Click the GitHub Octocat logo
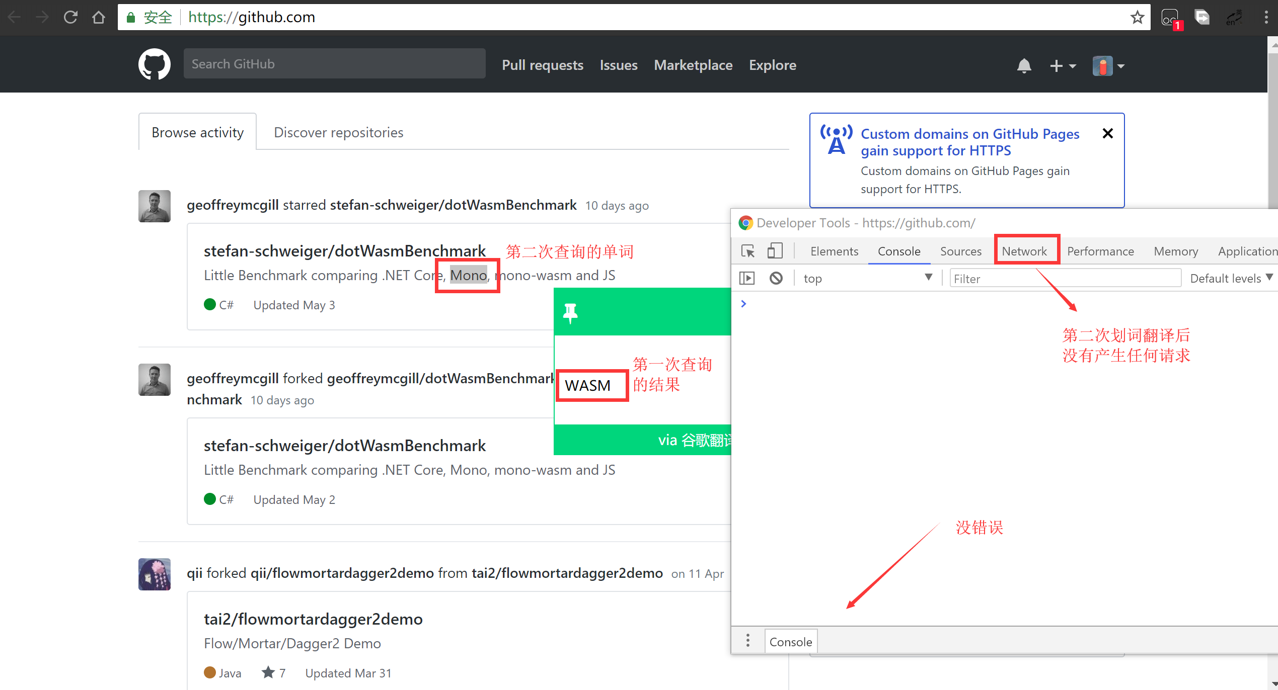The height and width of the screenshot is (690, 1278). click(x=154, y=64)
